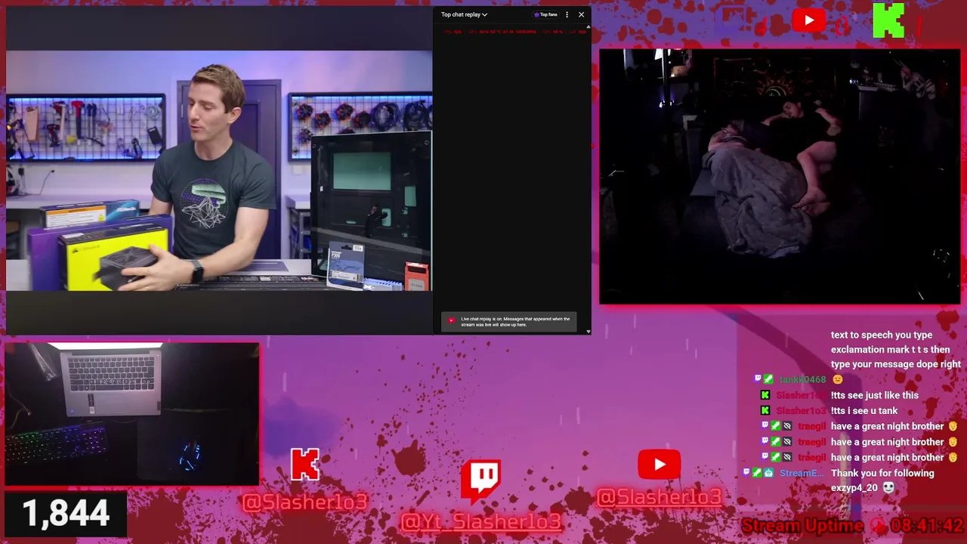Click the Twitch logo above @Yt_Slasher1o3
967x544 pixels.
(482, 482)
